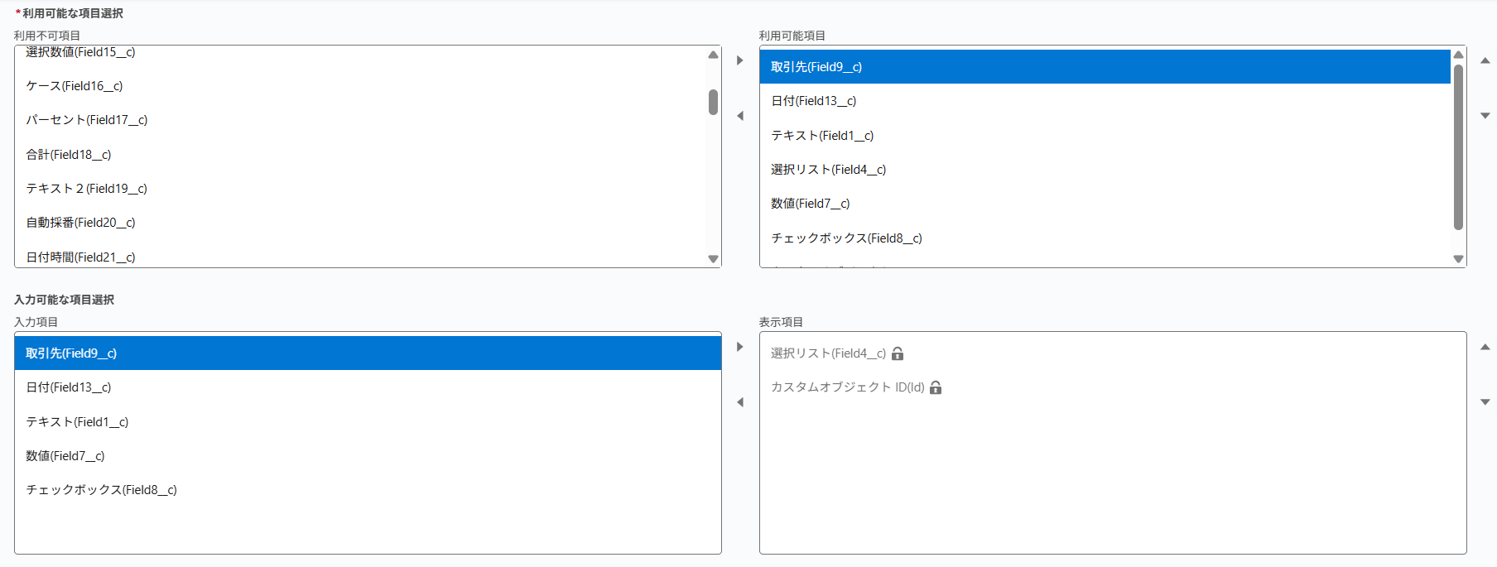Click right arrow between 入力項目 and 表示項目
The height and width of the screenshot is (567, 1497).
740,347
